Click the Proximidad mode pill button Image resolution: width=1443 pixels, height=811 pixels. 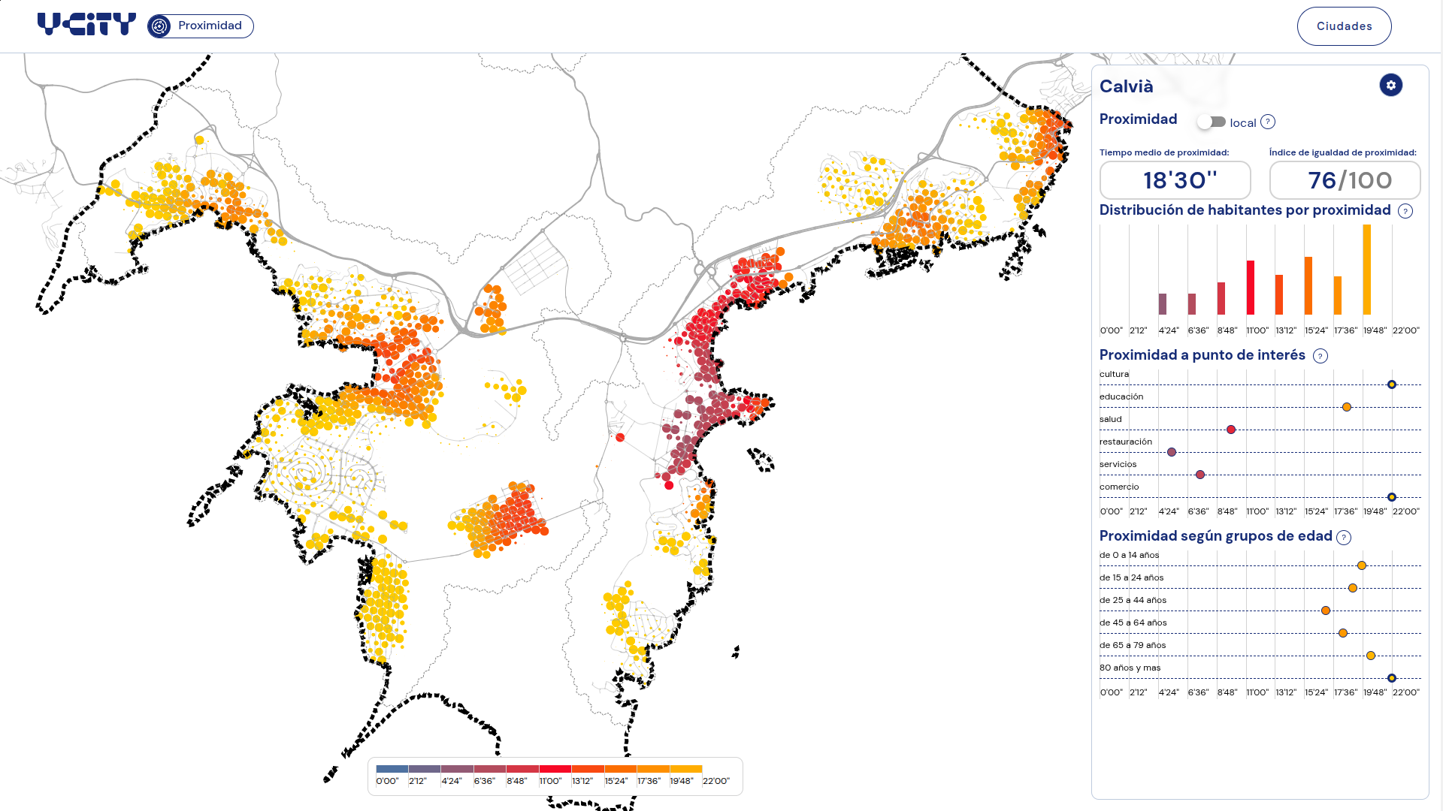point(201,26)
